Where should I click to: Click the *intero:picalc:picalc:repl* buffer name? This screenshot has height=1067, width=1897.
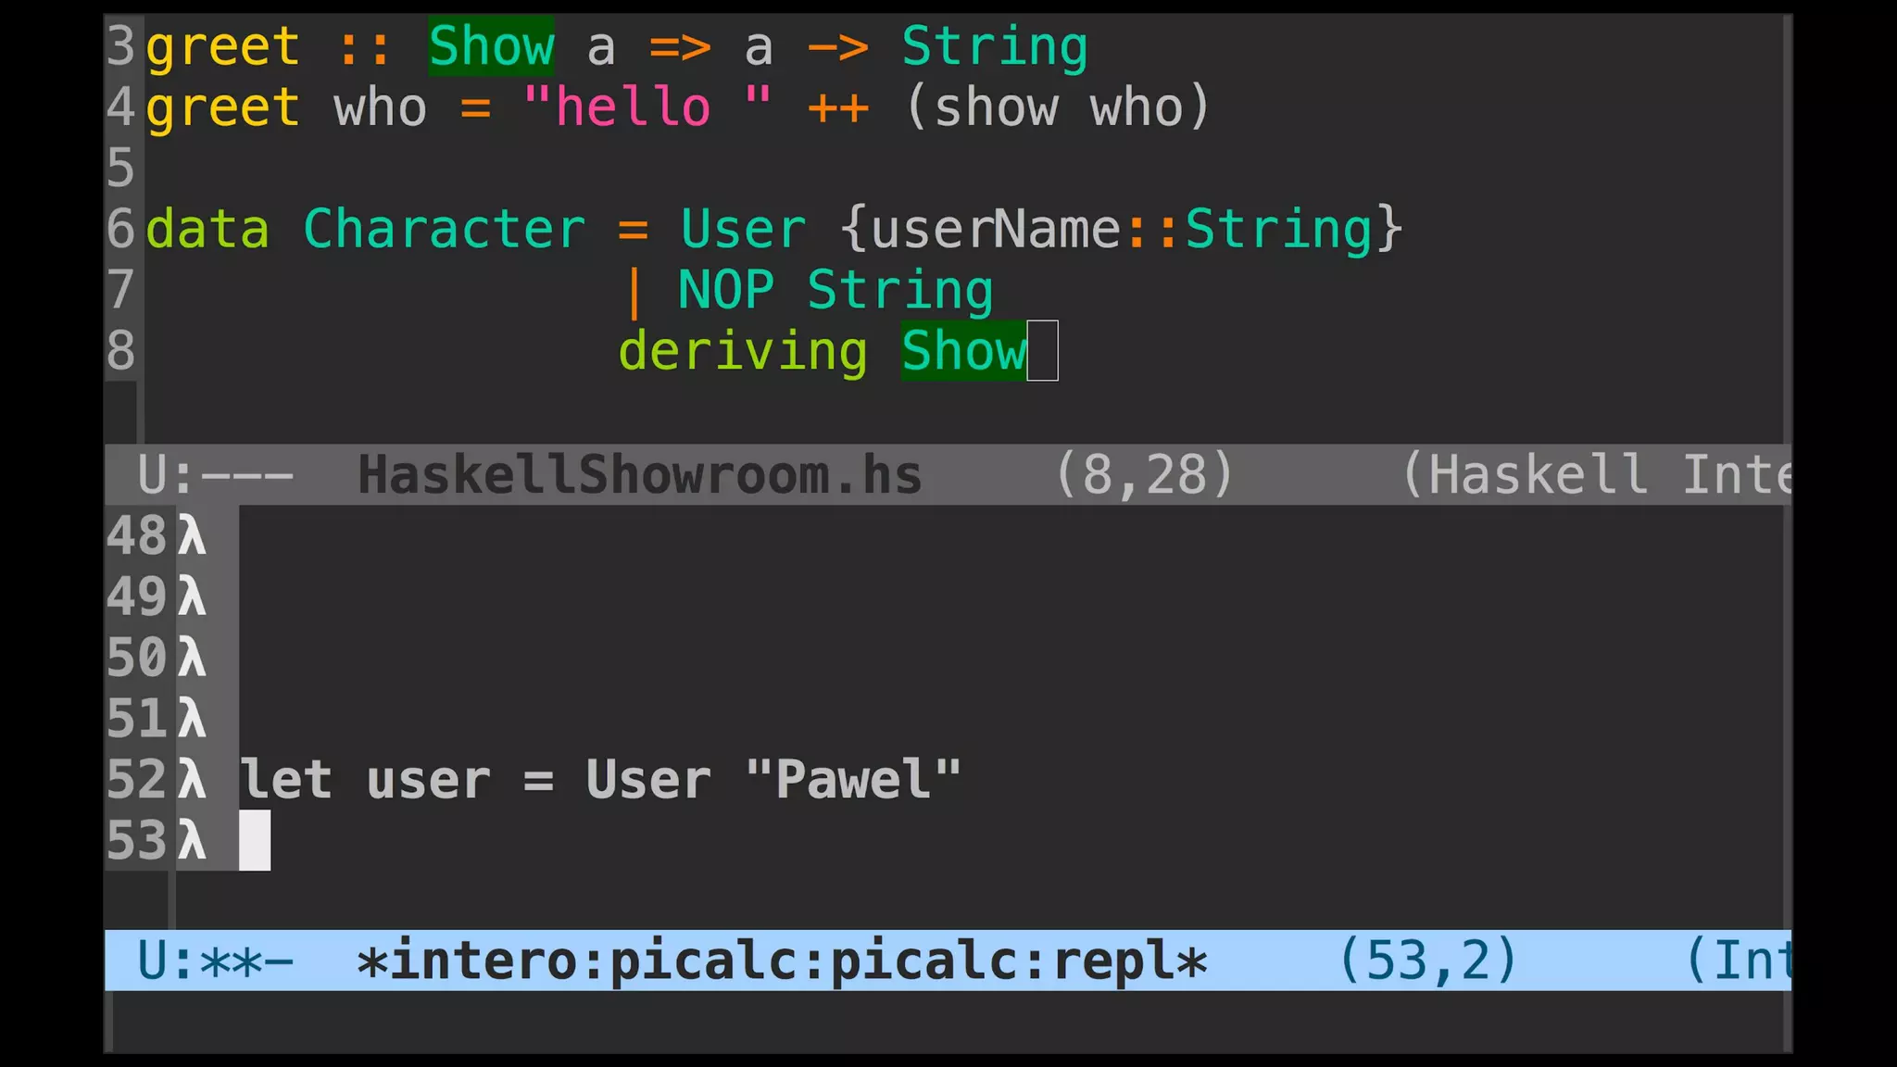(783, 960)
